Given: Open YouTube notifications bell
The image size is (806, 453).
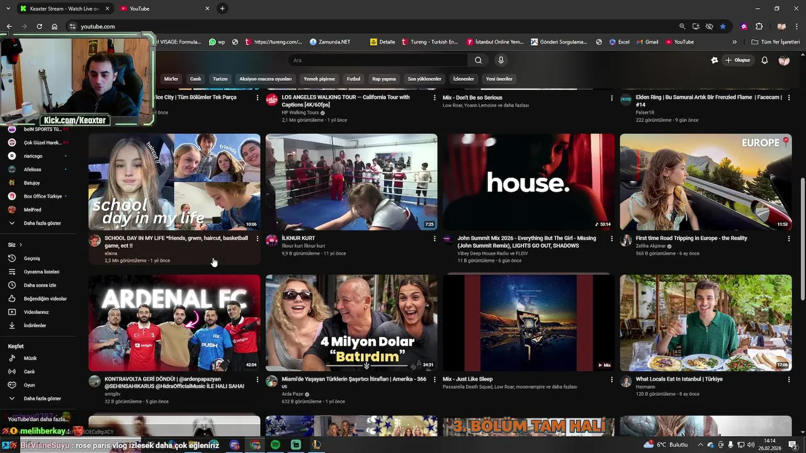Looking at the screenshot, I should click(x=764, y=60).
